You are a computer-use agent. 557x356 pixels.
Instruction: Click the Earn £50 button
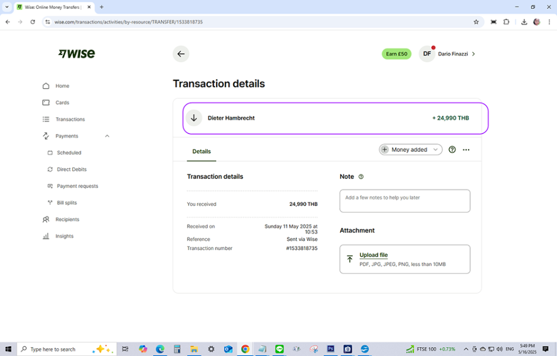coord(397,54)
